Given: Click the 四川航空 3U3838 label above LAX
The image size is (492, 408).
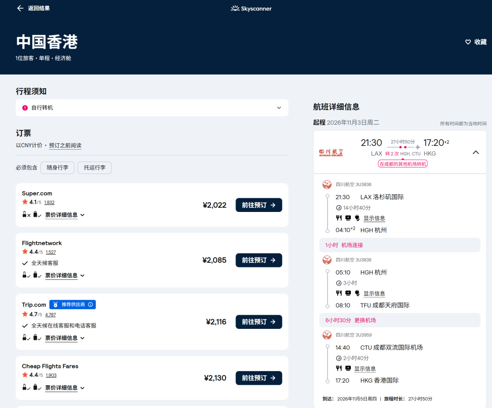Looking at the screenshot, I should pos(354,184).
